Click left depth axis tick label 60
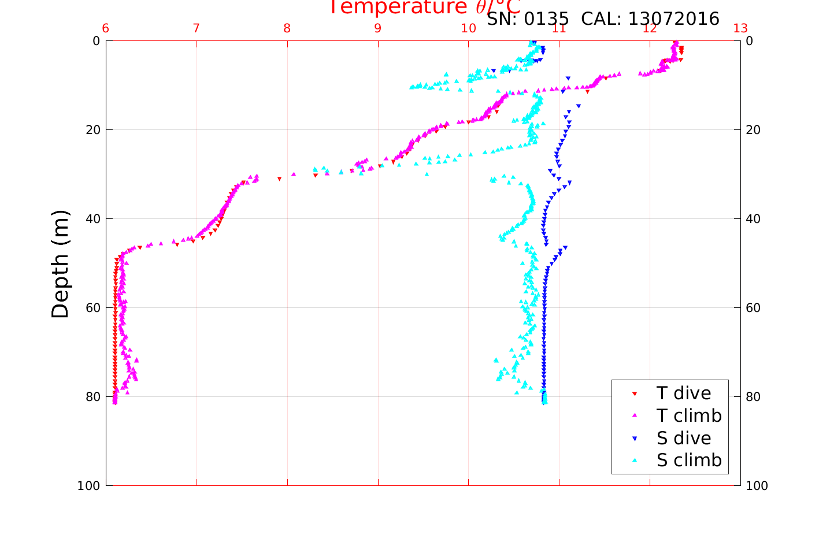 (92, 308)
